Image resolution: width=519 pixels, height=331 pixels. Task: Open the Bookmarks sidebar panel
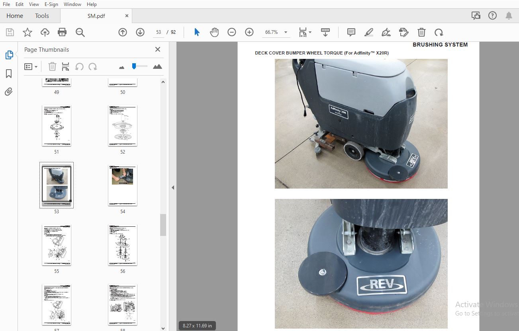9,74
